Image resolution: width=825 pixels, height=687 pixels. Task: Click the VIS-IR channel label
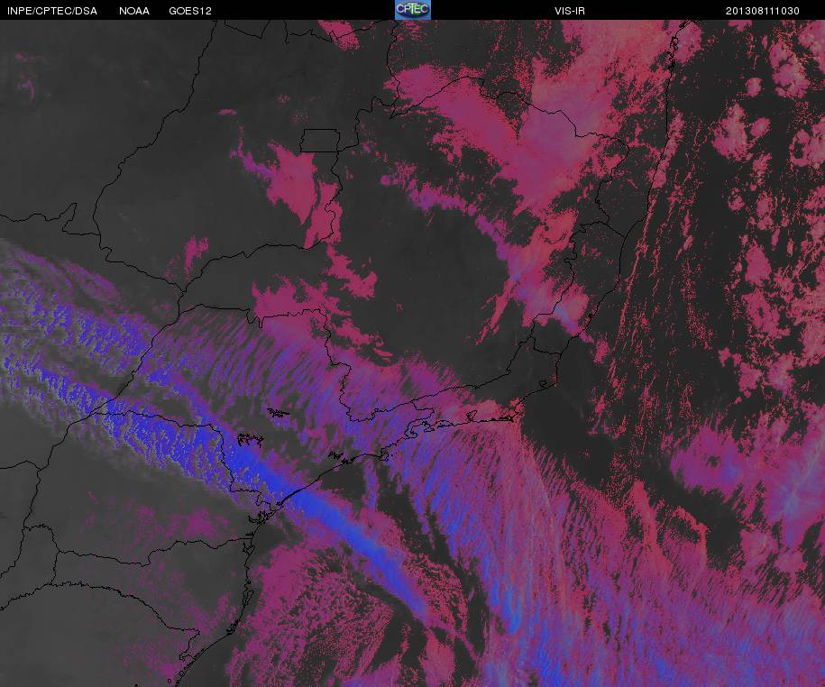point(569,11)
